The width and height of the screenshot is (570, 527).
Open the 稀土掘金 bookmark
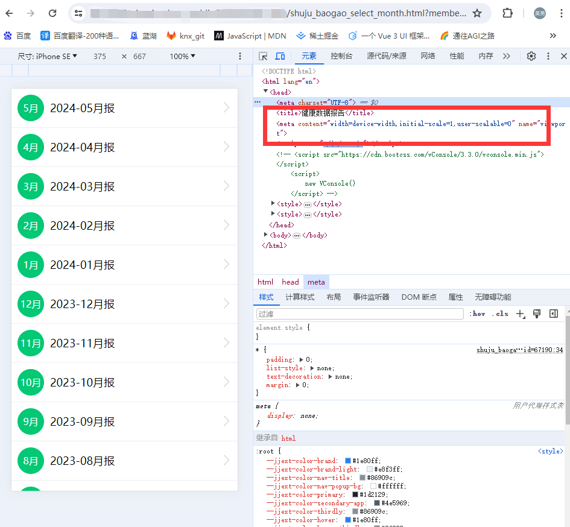coord(317,36)
